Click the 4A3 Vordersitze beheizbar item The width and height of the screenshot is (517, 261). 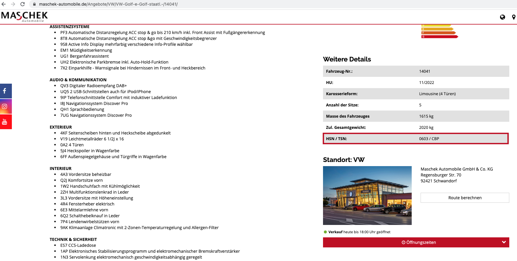point(86,174)
